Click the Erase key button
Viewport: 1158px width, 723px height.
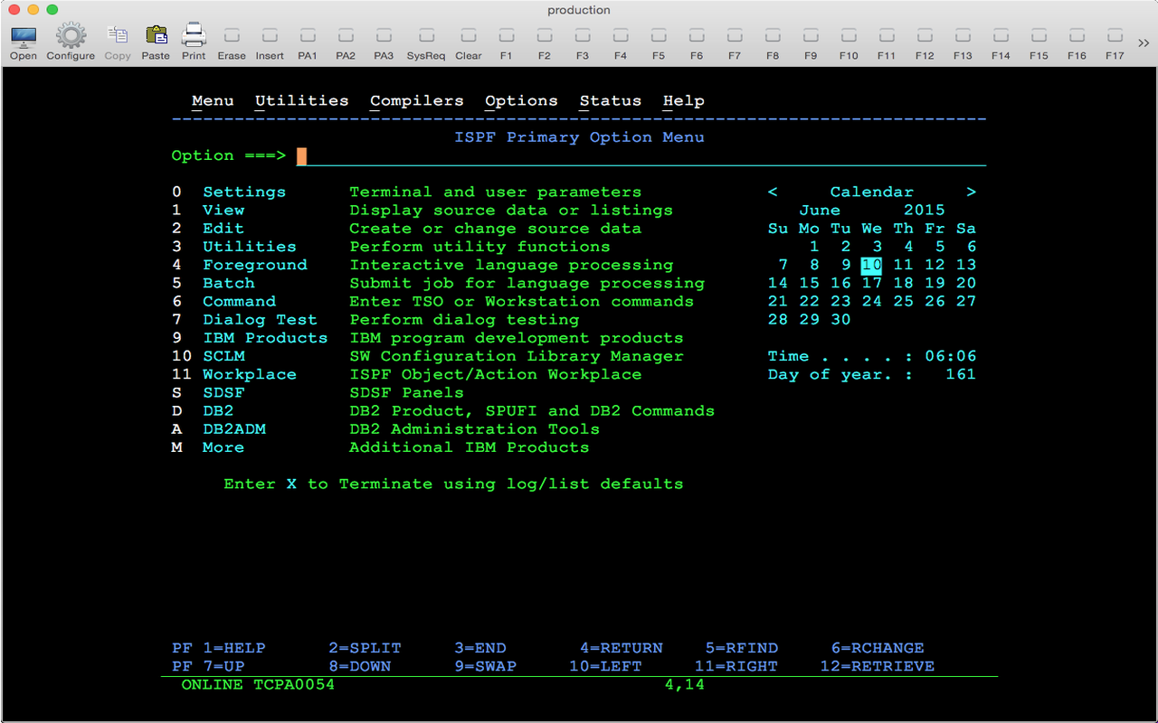tap(232, 42)
